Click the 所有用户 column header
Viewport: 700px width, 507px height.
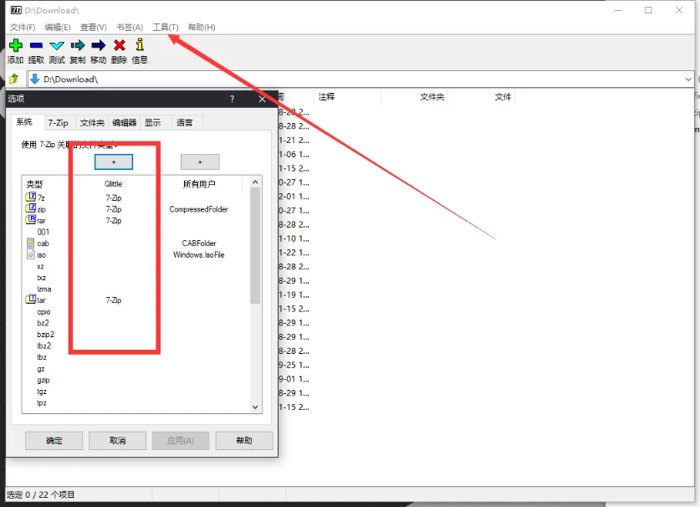pos(199,184)
